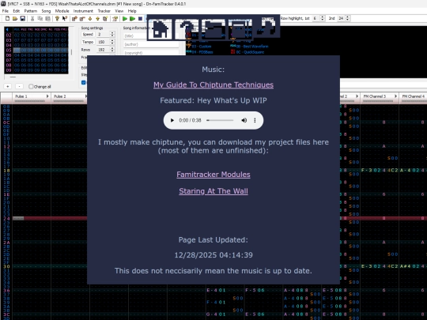This screenshot has height=320, width=427.
Task: Save the module with the floppy disk icon
Action: click(x=23, y=18)
